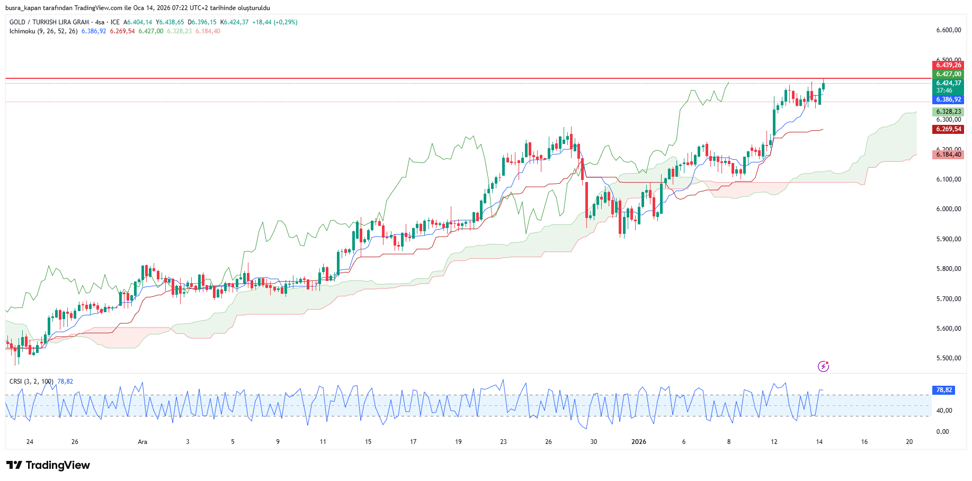Click the current price label 6.424,37
This screenshot has width=972, height=481.
948,83
